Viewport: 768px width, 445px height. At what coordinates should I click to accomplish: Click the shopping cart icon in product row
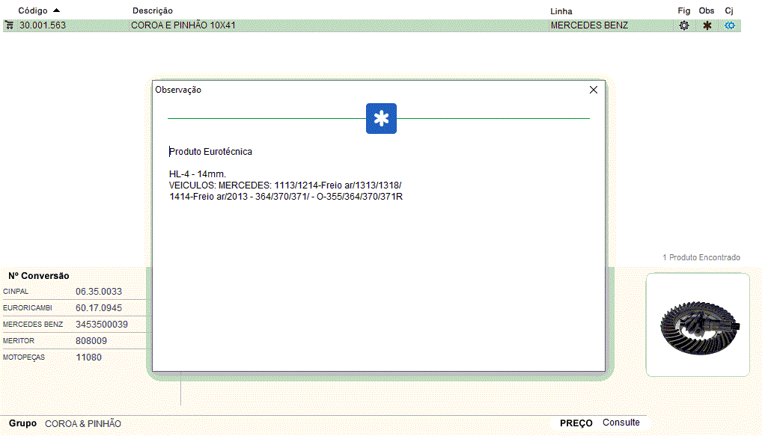click(9, 25)
